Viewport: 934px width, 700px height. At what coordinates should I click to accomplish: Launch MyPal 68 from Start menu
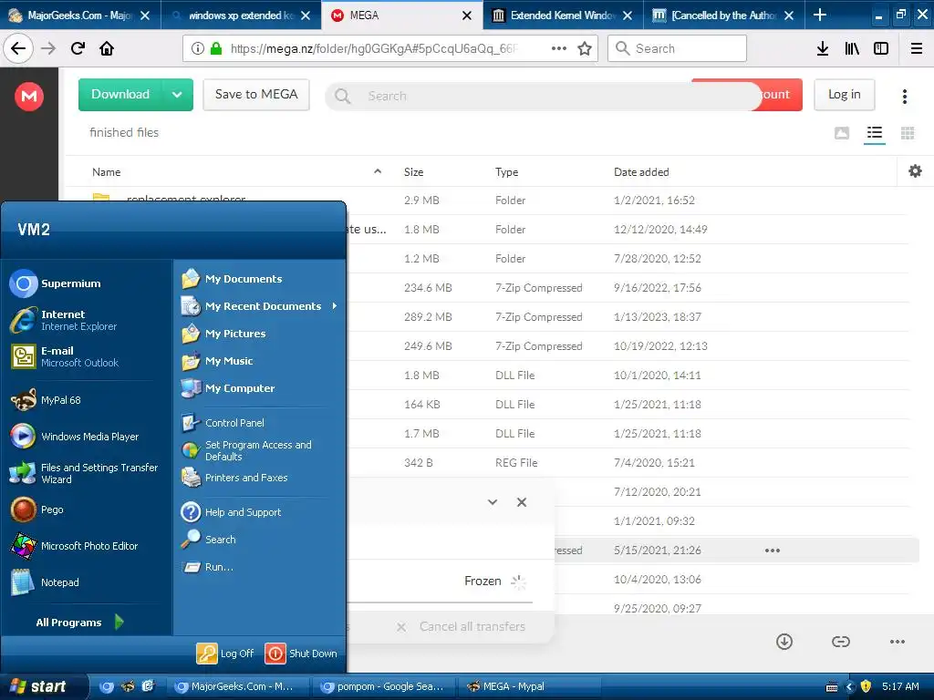[x=46, y=400]
